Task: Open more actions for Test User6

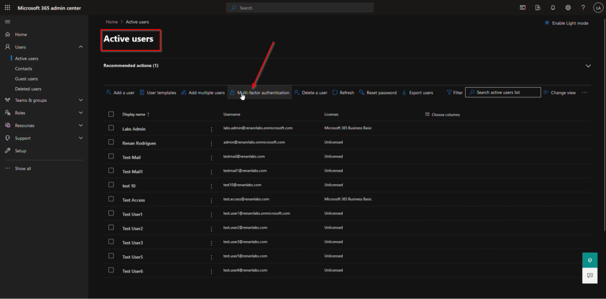Action: click(x=211, y=272)
